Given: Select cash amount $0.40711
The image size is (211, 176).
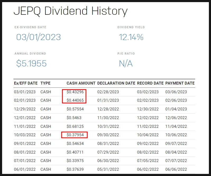Looking at the screenshot, I should click(x=75, y=152).
